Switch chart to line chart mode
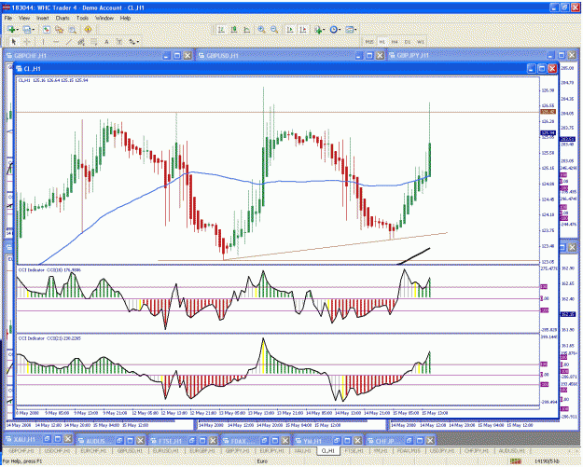Screen dimensions: 583x467 tap(246, 29)
